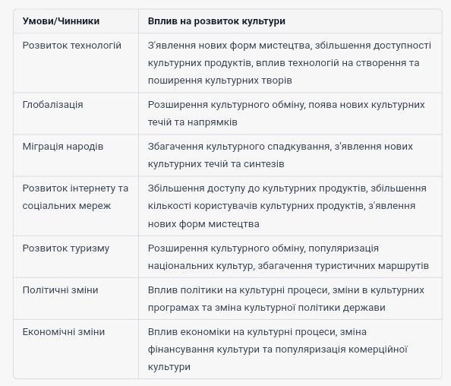This screenshot has height=386, width=451.
Task: Click text 'фінансування культури та популяризація комерційної'
Action: [x=278, y=350]
